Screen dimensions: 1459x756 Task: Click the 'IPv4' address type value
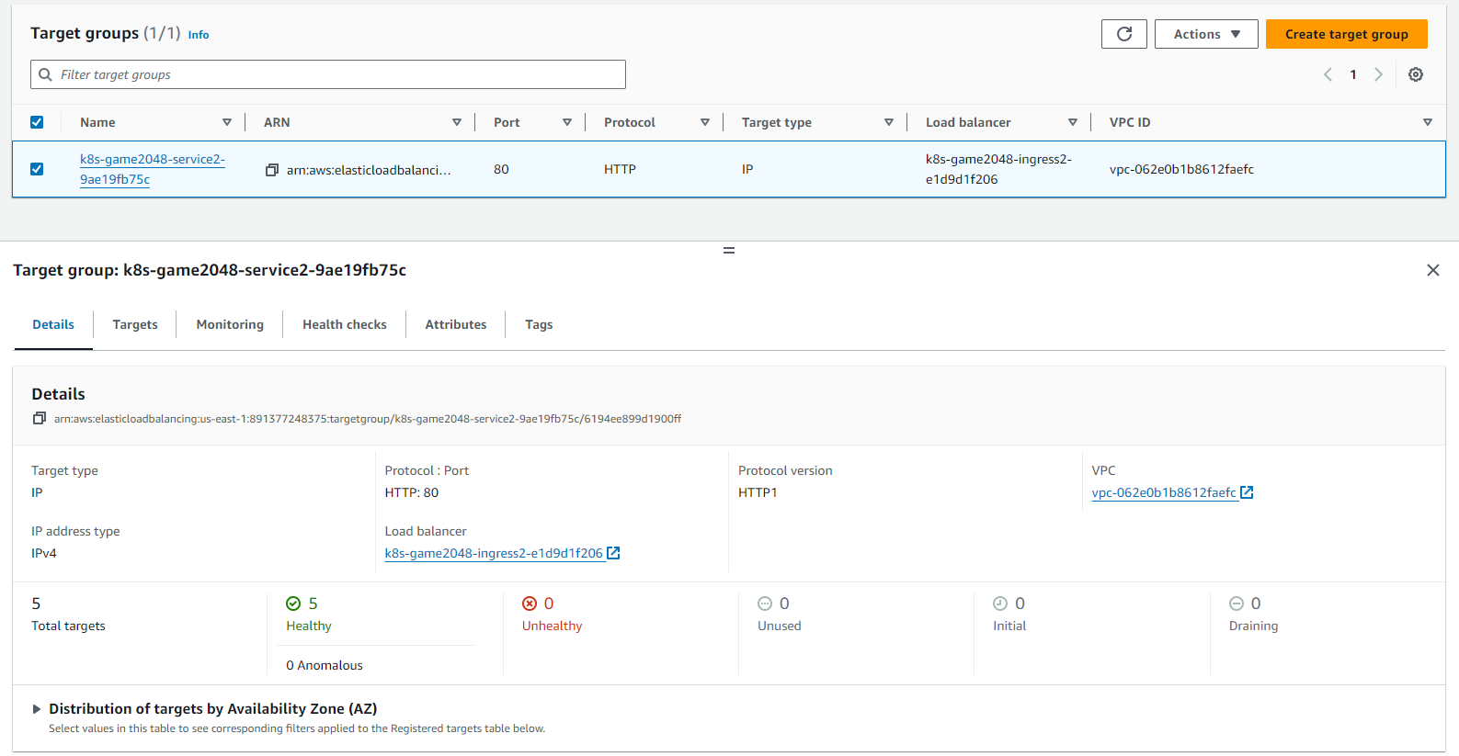(44, 553)
